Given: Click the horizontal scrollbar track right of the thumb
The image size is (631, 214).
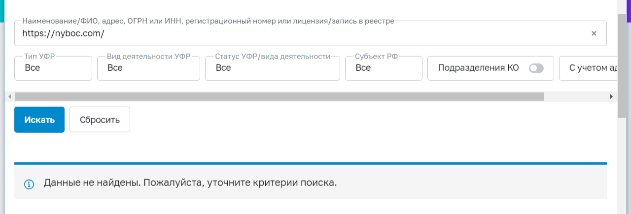Looking at the screenshot, I should pos(576,97).
